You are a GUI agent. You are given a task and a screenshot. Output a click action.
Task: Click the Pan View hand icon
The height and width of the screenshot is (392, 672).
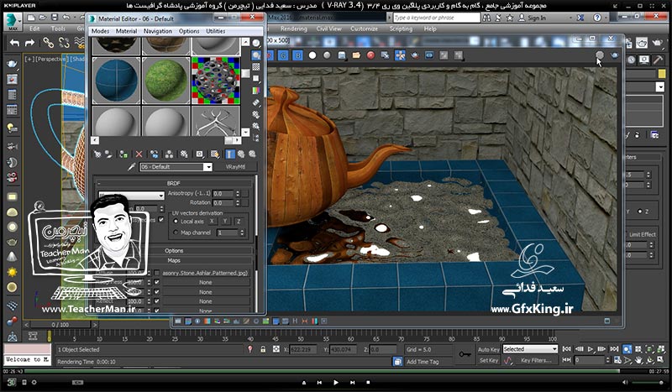tap(639, 360)
